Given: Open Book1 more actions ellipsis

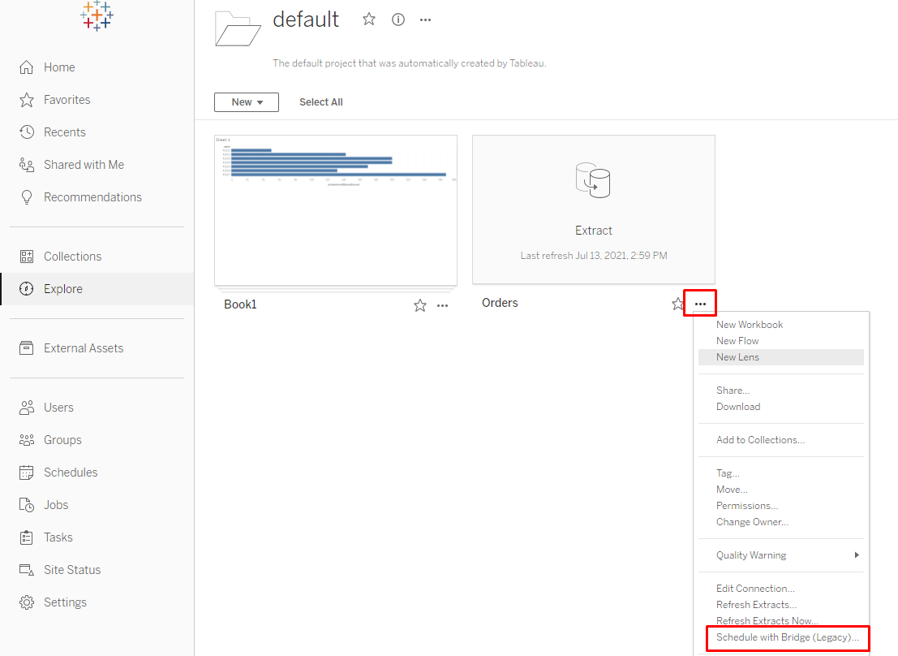Looking at the screenshot, I should pos(442,305).
